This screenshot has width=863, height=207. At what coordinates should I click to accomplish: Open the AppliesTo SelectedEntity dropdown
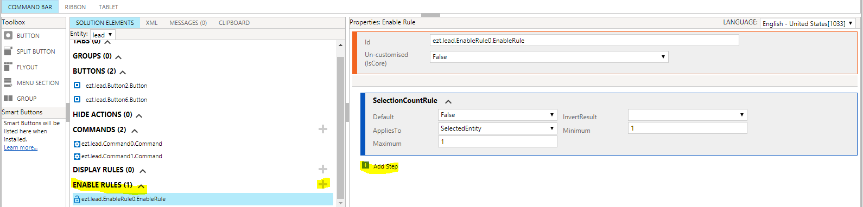[497, 128]
